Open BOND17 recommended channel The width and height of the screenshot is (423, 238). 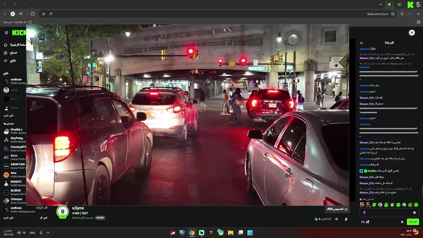point(15,183)
